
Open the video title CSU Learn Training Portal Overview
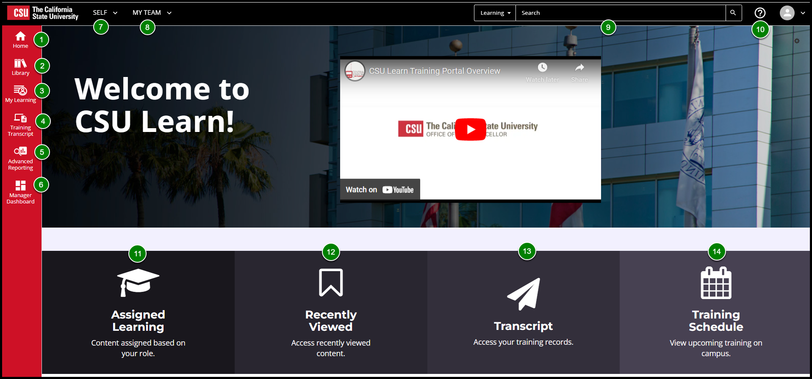(x=435, y=71)
